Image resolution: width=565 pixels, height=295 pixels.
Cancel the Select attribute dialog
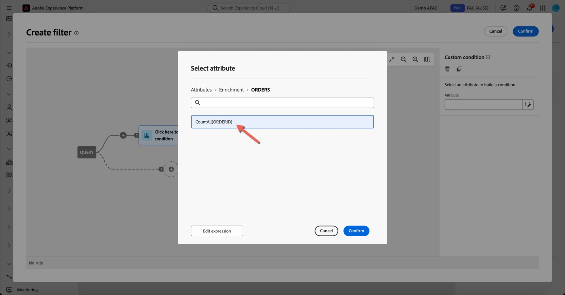click(326, 231)
